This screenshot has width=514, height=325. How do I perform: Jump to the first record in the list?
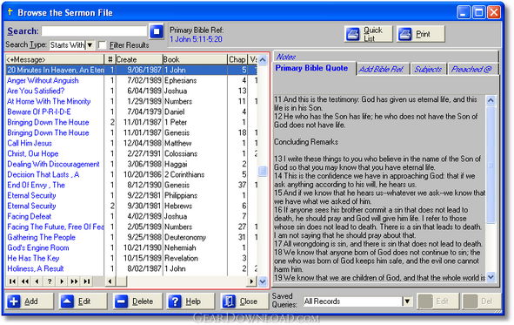12,281
